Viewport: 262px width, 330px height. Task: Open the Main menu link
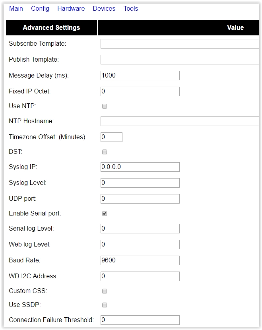(16, 9)
